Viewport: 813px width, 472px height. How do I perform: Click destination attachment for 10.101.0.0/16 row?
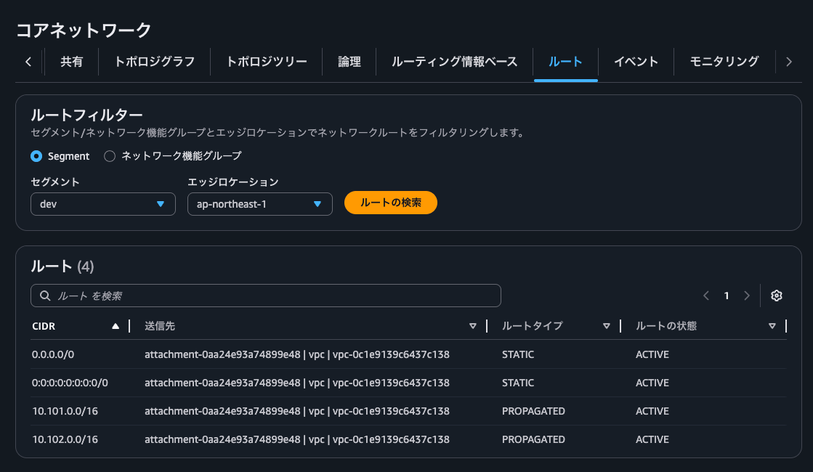(297, 411)
